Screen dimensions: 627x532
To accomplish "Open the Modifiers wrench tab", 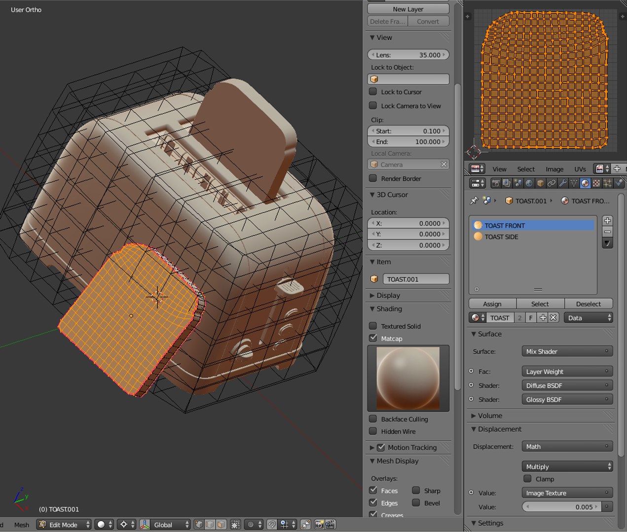I will click(563, 183).
